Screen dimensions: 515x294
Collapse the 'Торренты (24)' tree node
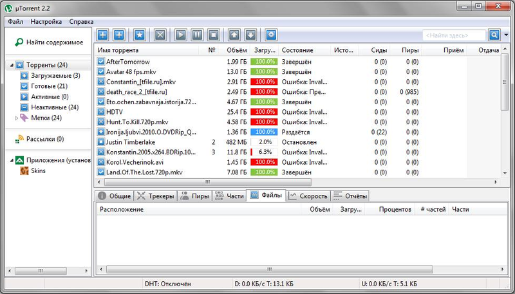click(12, 65)
